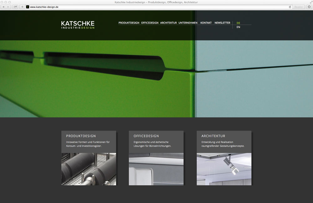This screenshot has height=203, width=313.
Task: Open the Newsletter navigation menu item
Action: tap(222, 23)
